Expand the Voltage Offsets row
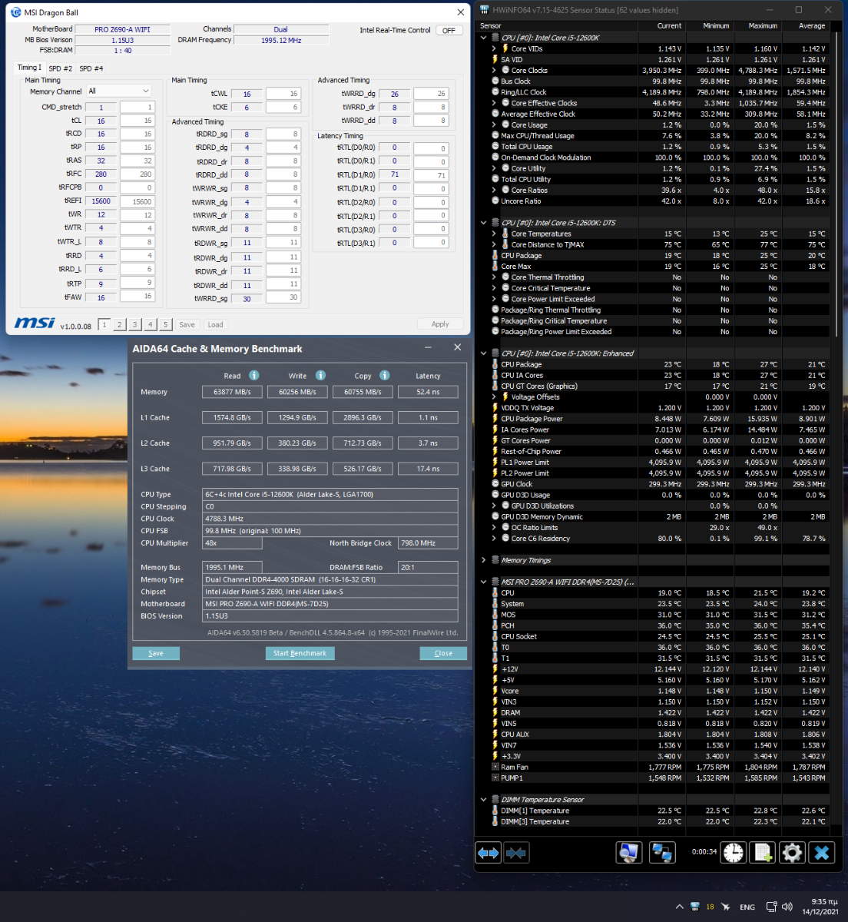Screen dimensions: 848x922 click(x=494, y=397)
